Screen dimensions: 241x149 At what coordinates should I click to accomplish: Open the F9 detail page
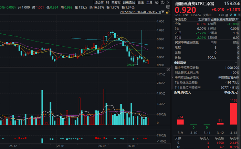tap(107, 3)
